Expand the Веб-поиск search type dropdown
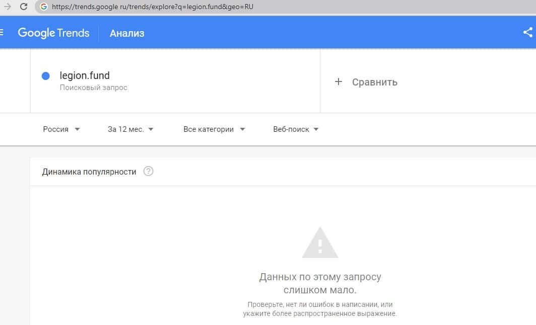This screenshot has width=536, height=325. click(x=296, y=129)
